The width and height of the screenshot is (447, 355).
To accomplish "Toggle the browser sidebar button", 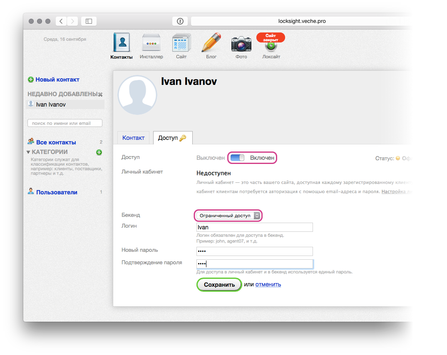I will 89,21.
